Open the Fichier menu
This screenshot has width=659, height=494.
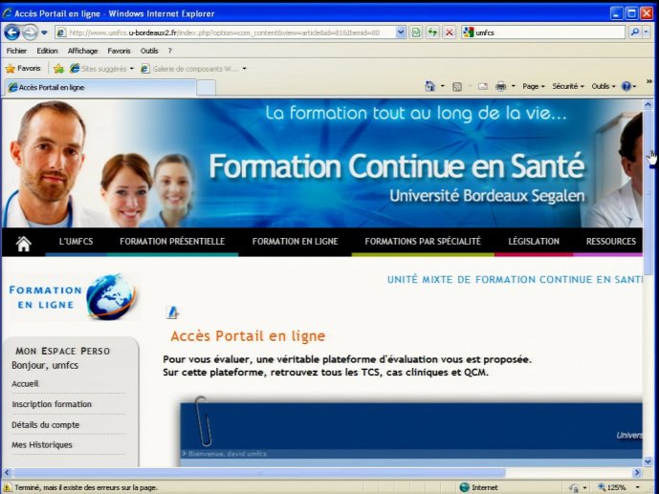pyautogui.click(x=16, y=51)
